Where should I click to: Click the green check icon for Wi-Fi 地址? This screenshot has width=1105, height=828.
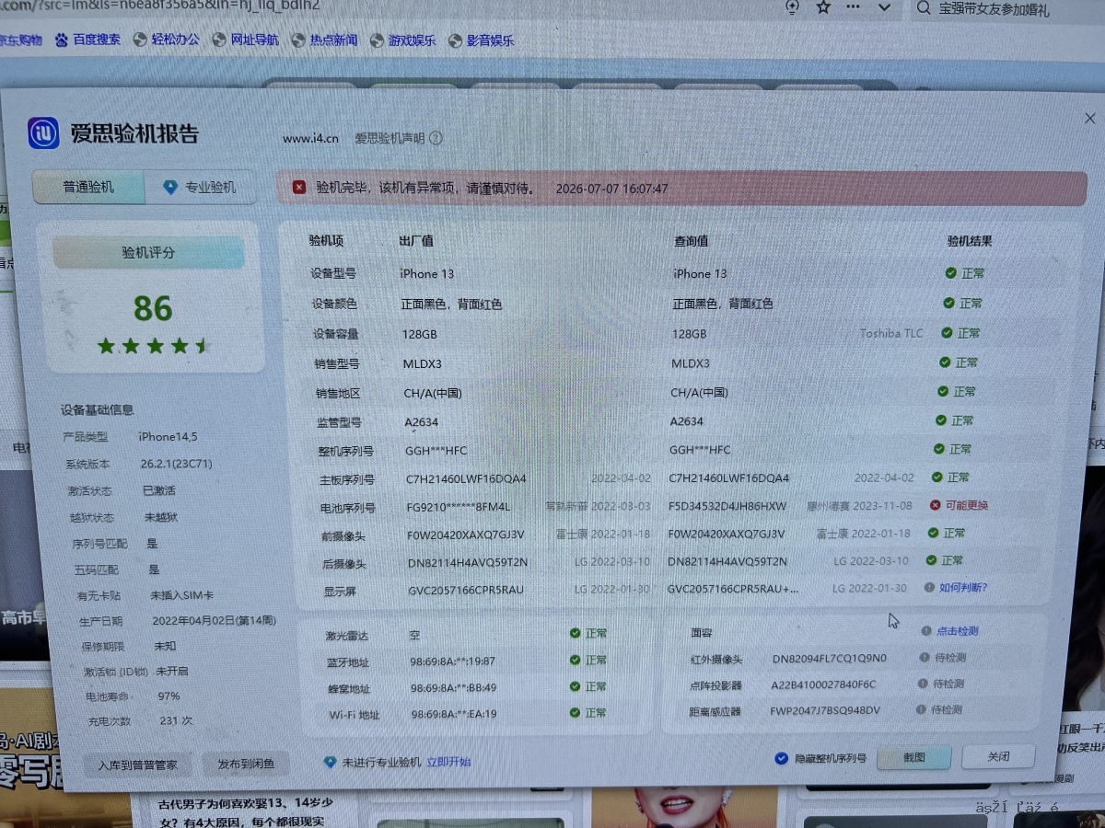tap(575, 713)
